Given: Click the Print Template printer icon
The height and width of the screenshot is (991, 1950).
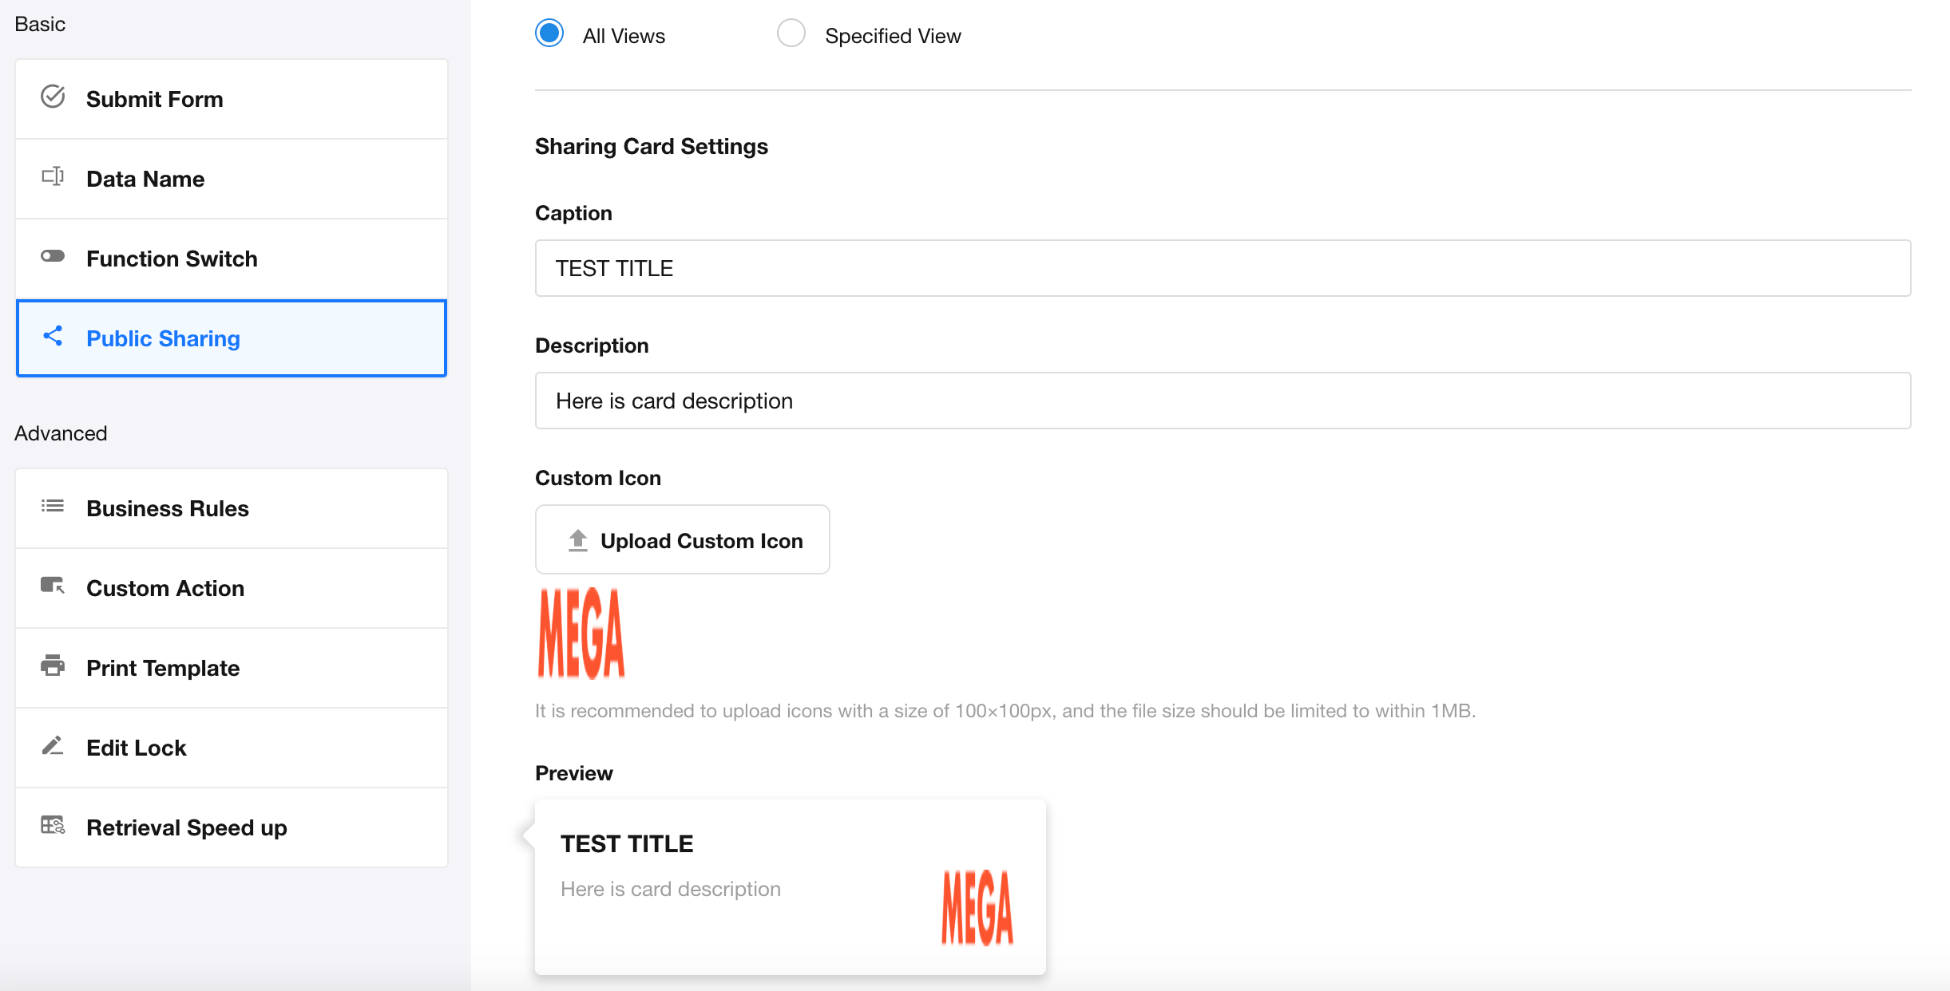Looking at the screenshot, I should pyautogui.click(x=53, y=665).
